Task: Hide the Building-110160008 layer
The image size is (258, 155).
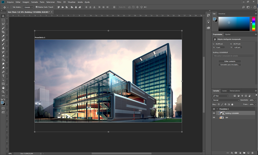Action: click(214, 113)
